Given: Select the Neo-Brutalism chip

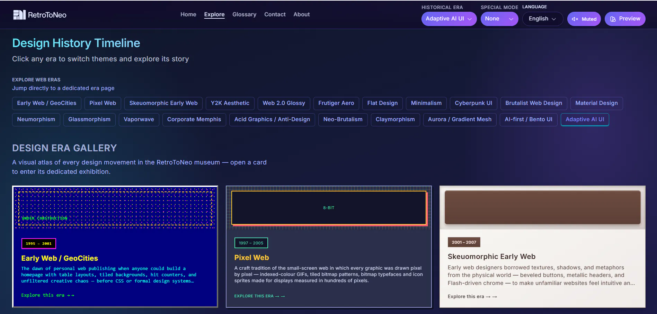Looking at the screenshot, I should pos(343,119).
